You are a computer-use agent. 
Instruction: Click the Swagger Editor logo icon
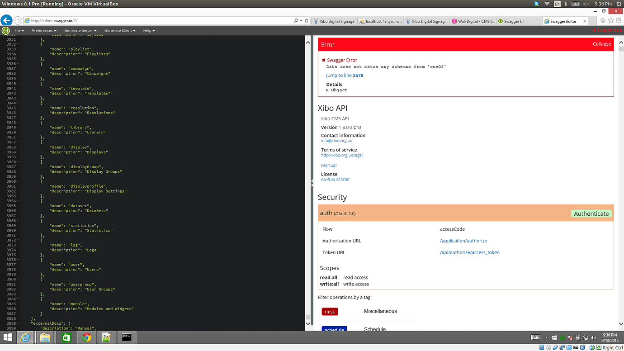5,30
